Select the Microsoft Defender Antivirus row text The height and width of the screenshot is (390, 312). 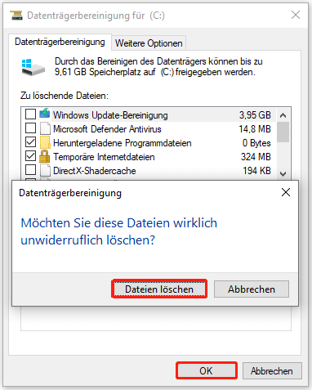[x=107, y=129]
